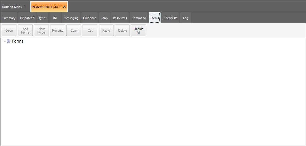This screenshot has width=306, height=146.
Task: Click the Paste button
Action: [106, 30]
